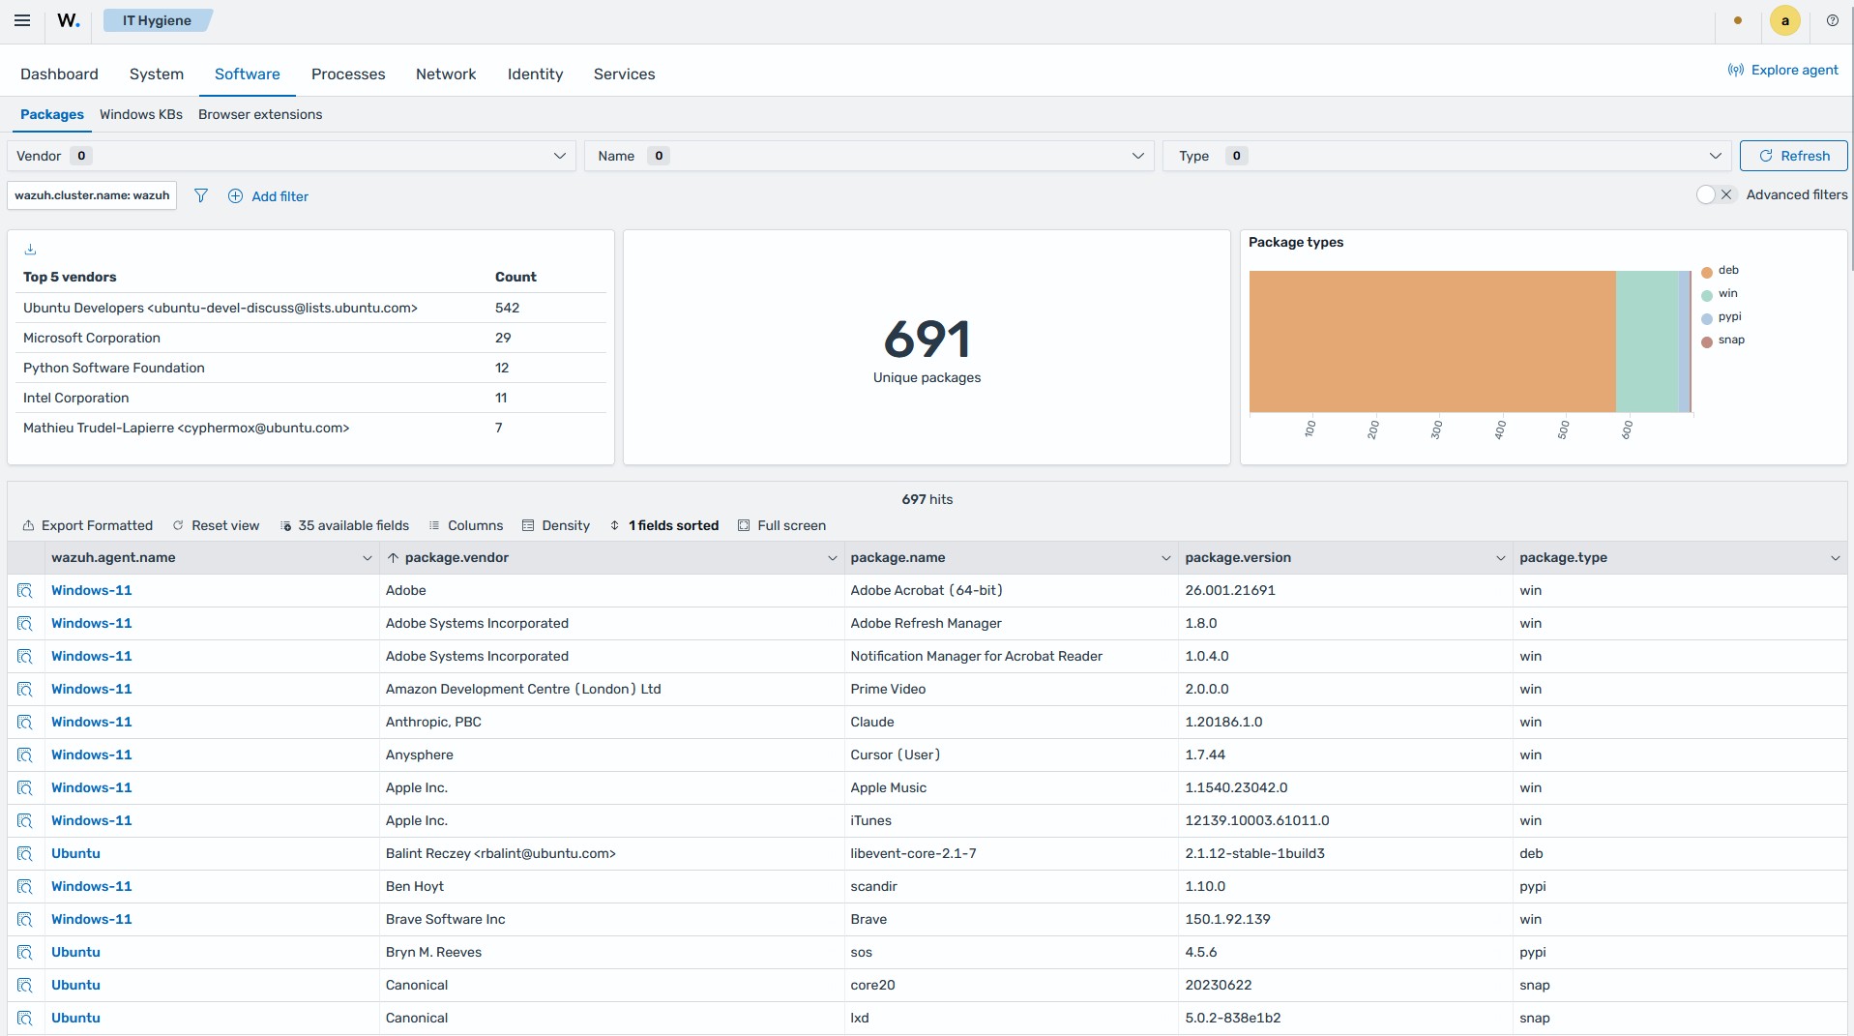
Task: Enter Full screen table view
Action: [781, 525]
